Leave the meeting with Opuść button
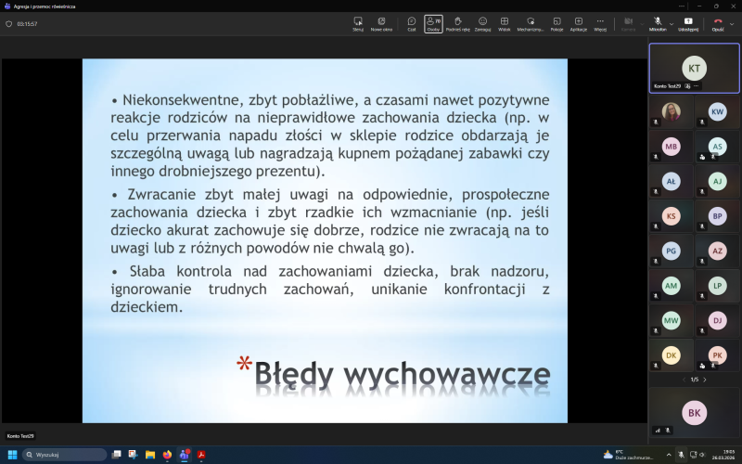 [717, 23]
